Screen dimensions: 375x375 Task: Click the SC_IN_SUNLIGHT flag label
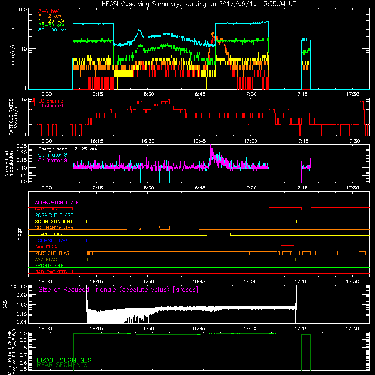54,221
